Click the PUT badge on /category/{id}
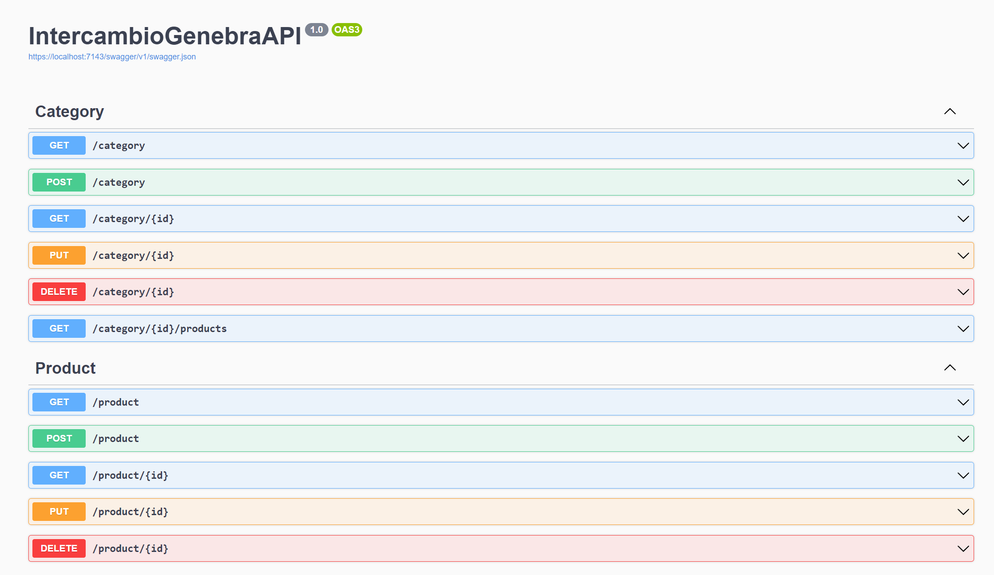 click(59, 255)
